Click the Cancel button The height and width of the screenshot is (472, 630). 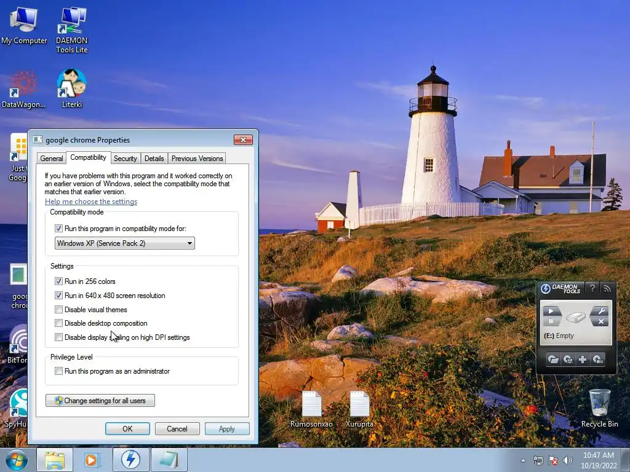coord(177,428)
